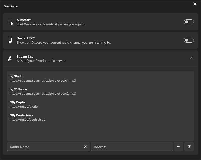
Task: Turn on the Discord RPC toggle
Action: click(x=189, y=40)
